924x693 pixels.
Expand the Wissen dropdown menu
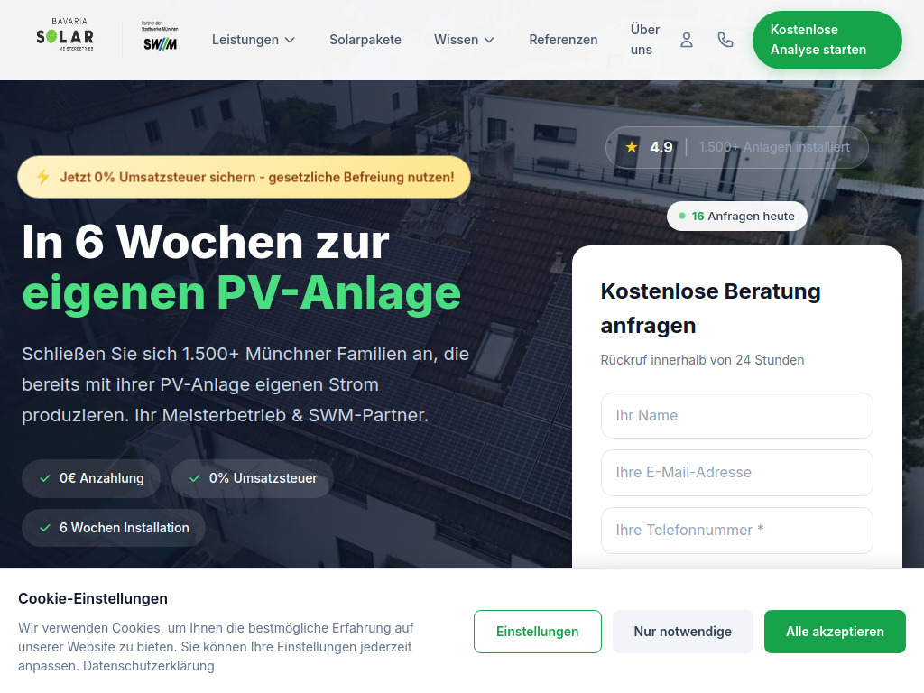click(457, 40)
